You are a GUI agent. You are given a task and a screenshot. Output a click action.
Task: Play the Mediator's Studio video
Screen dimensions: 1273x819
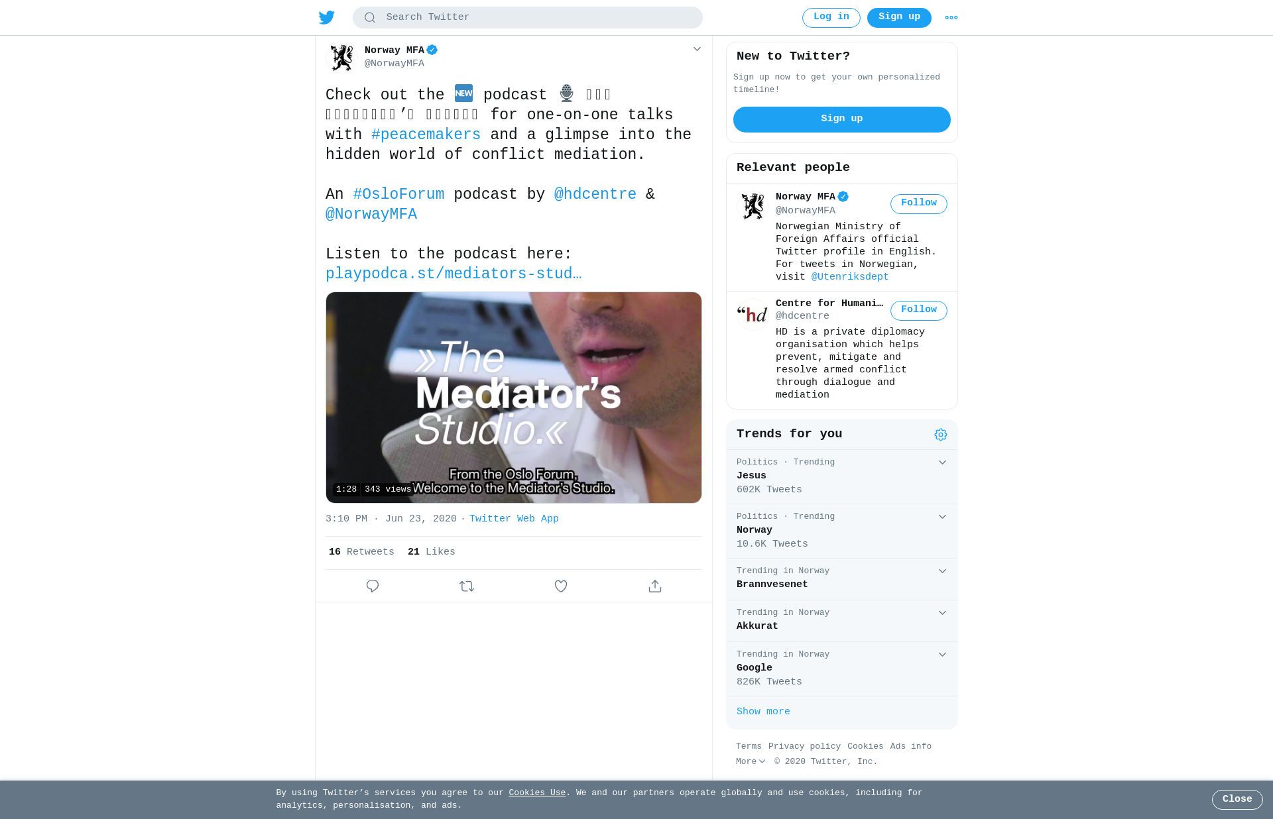click(x=514, y=398)
